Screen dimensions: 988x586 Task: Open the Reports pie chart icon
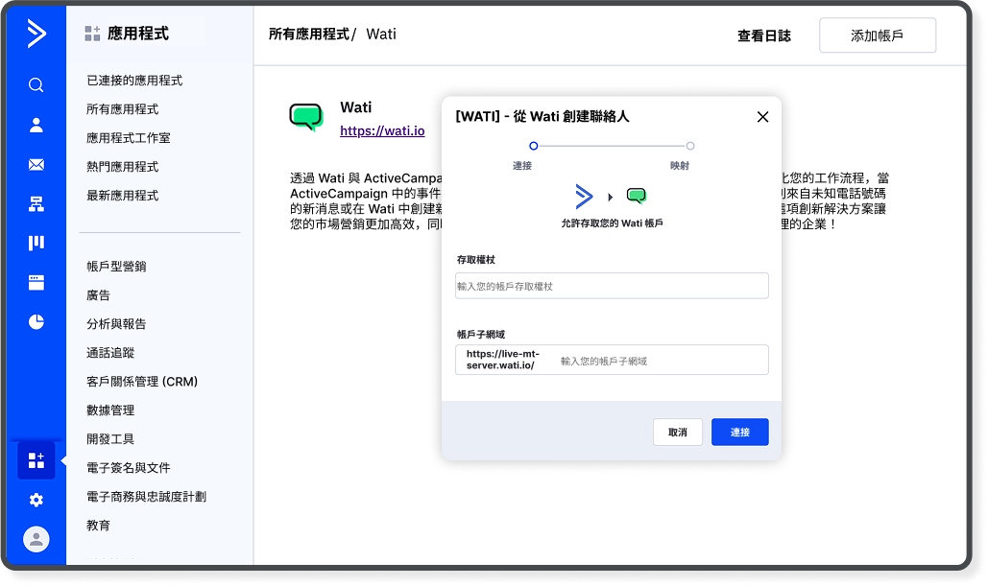click(x=36, y=321)
